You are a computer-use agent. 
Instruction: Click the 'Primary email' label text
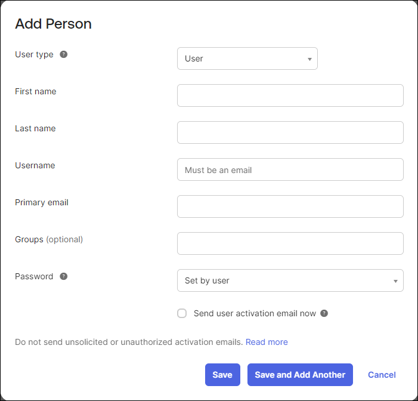pyautogui.click(x=42, y=202)
